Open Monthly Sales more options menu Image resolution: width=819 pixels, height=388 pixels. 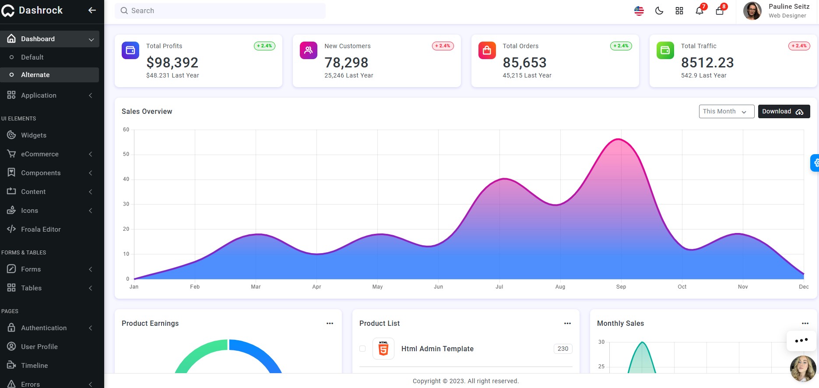(805, 324)
